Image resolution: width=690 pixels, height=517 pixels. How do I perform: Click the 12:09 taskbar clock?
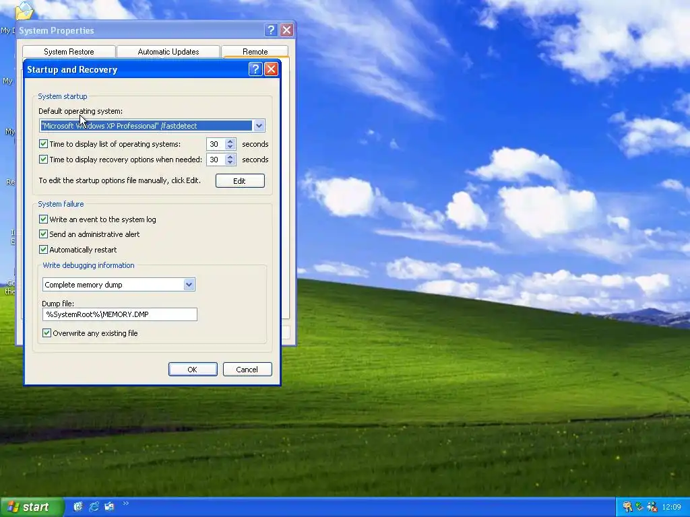[x=672, y=507]
